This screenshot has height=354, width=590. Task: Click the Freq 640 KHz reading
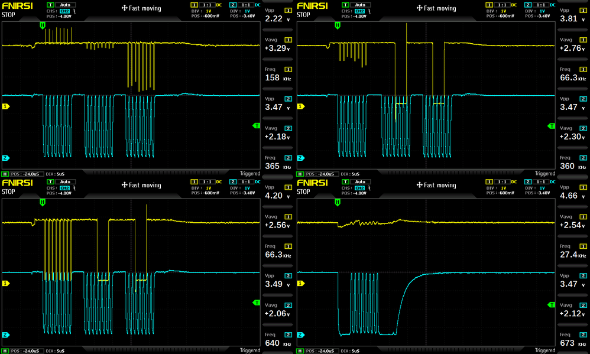click(278, 340)
